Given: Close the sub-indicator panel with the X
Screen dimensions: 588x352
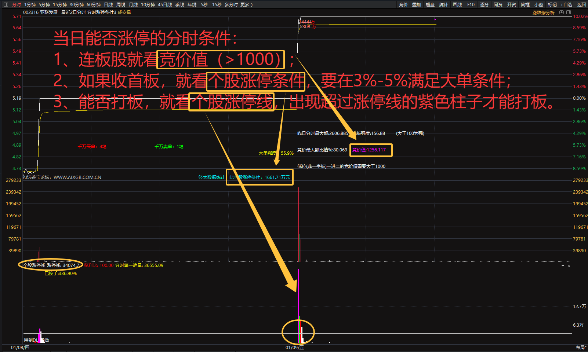Looking at the screenshot, I should tap(569, 266).
